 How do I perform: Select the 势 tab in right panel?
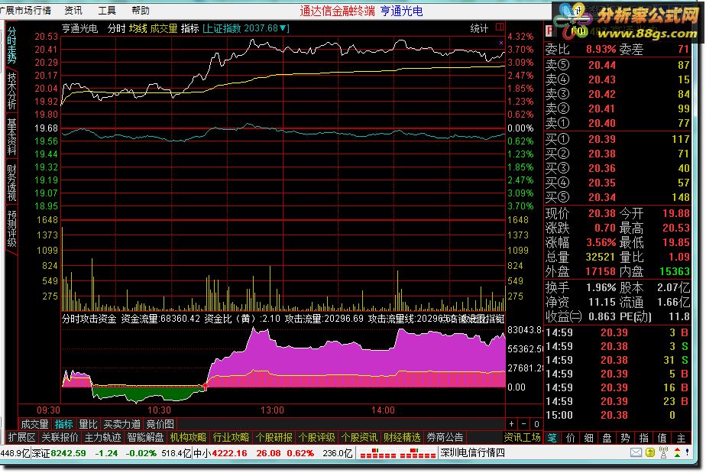point(626,438)
